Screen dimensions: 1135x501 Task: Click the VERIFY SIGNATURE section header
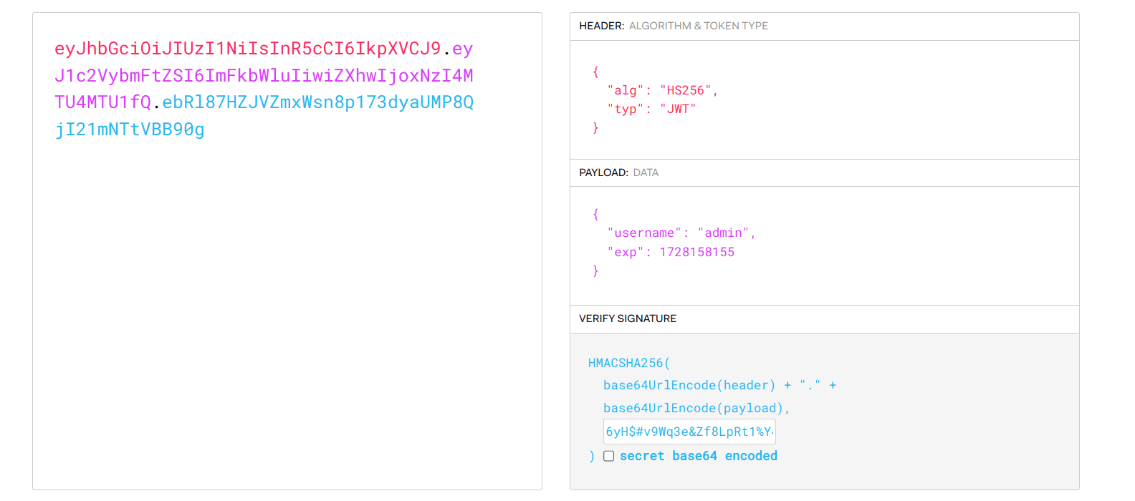click(x=627, y=318)
